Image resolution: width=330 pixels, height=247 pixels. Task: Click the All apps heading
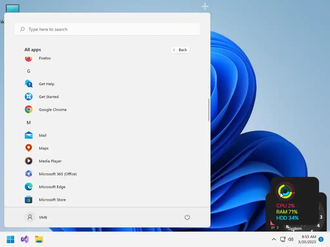(x=33, y=50)
